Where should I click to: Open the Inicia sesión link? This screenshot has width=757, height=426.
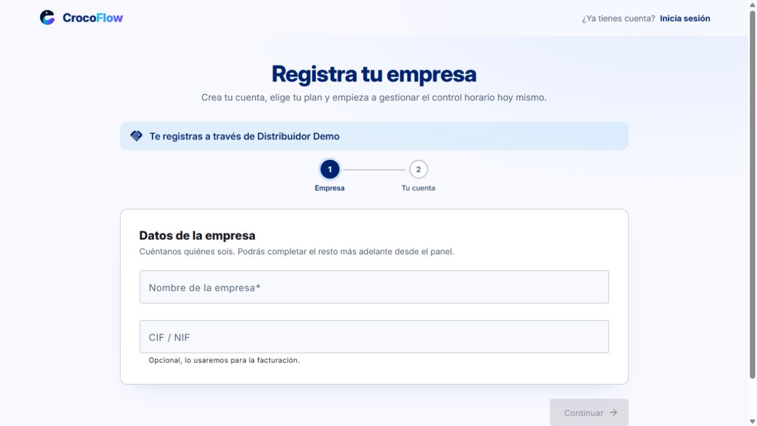pos(685,19)
